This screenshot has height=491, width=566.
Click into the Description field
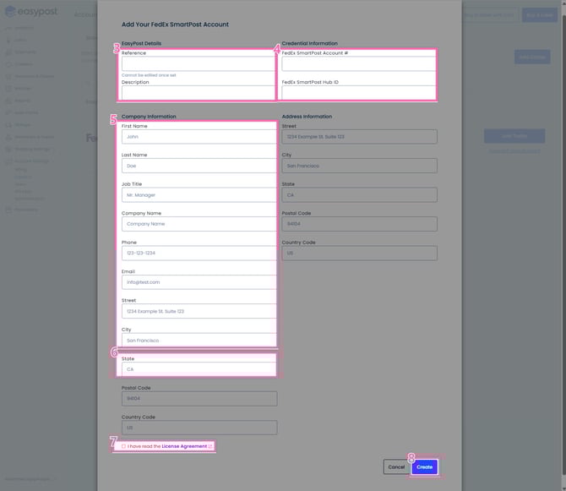199,93
